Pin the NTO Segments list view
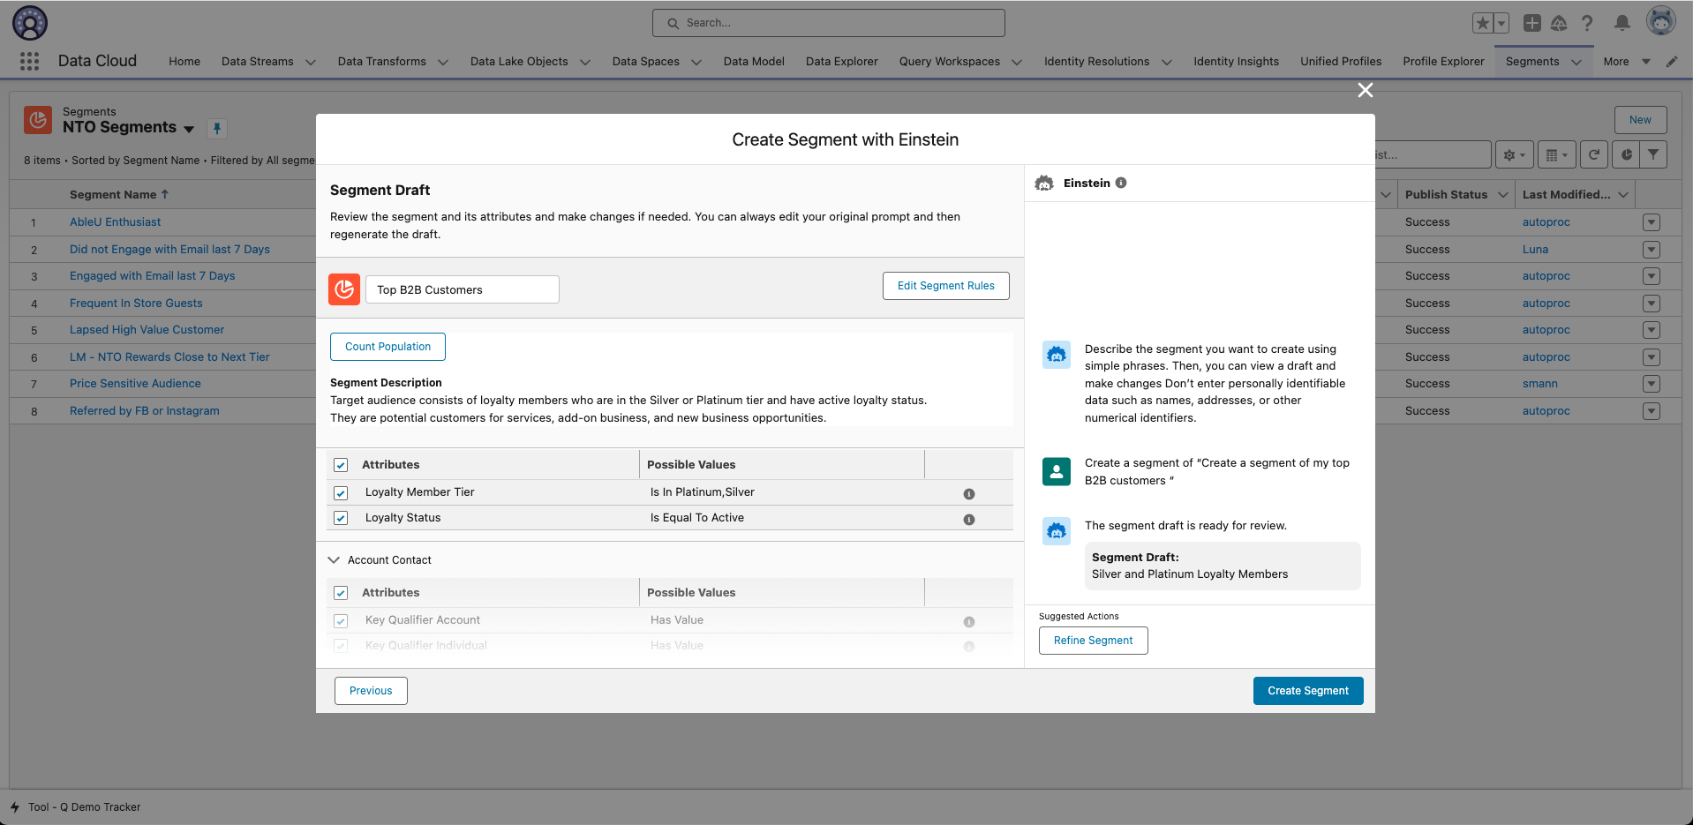1693x825 pixels. (217, 129)
